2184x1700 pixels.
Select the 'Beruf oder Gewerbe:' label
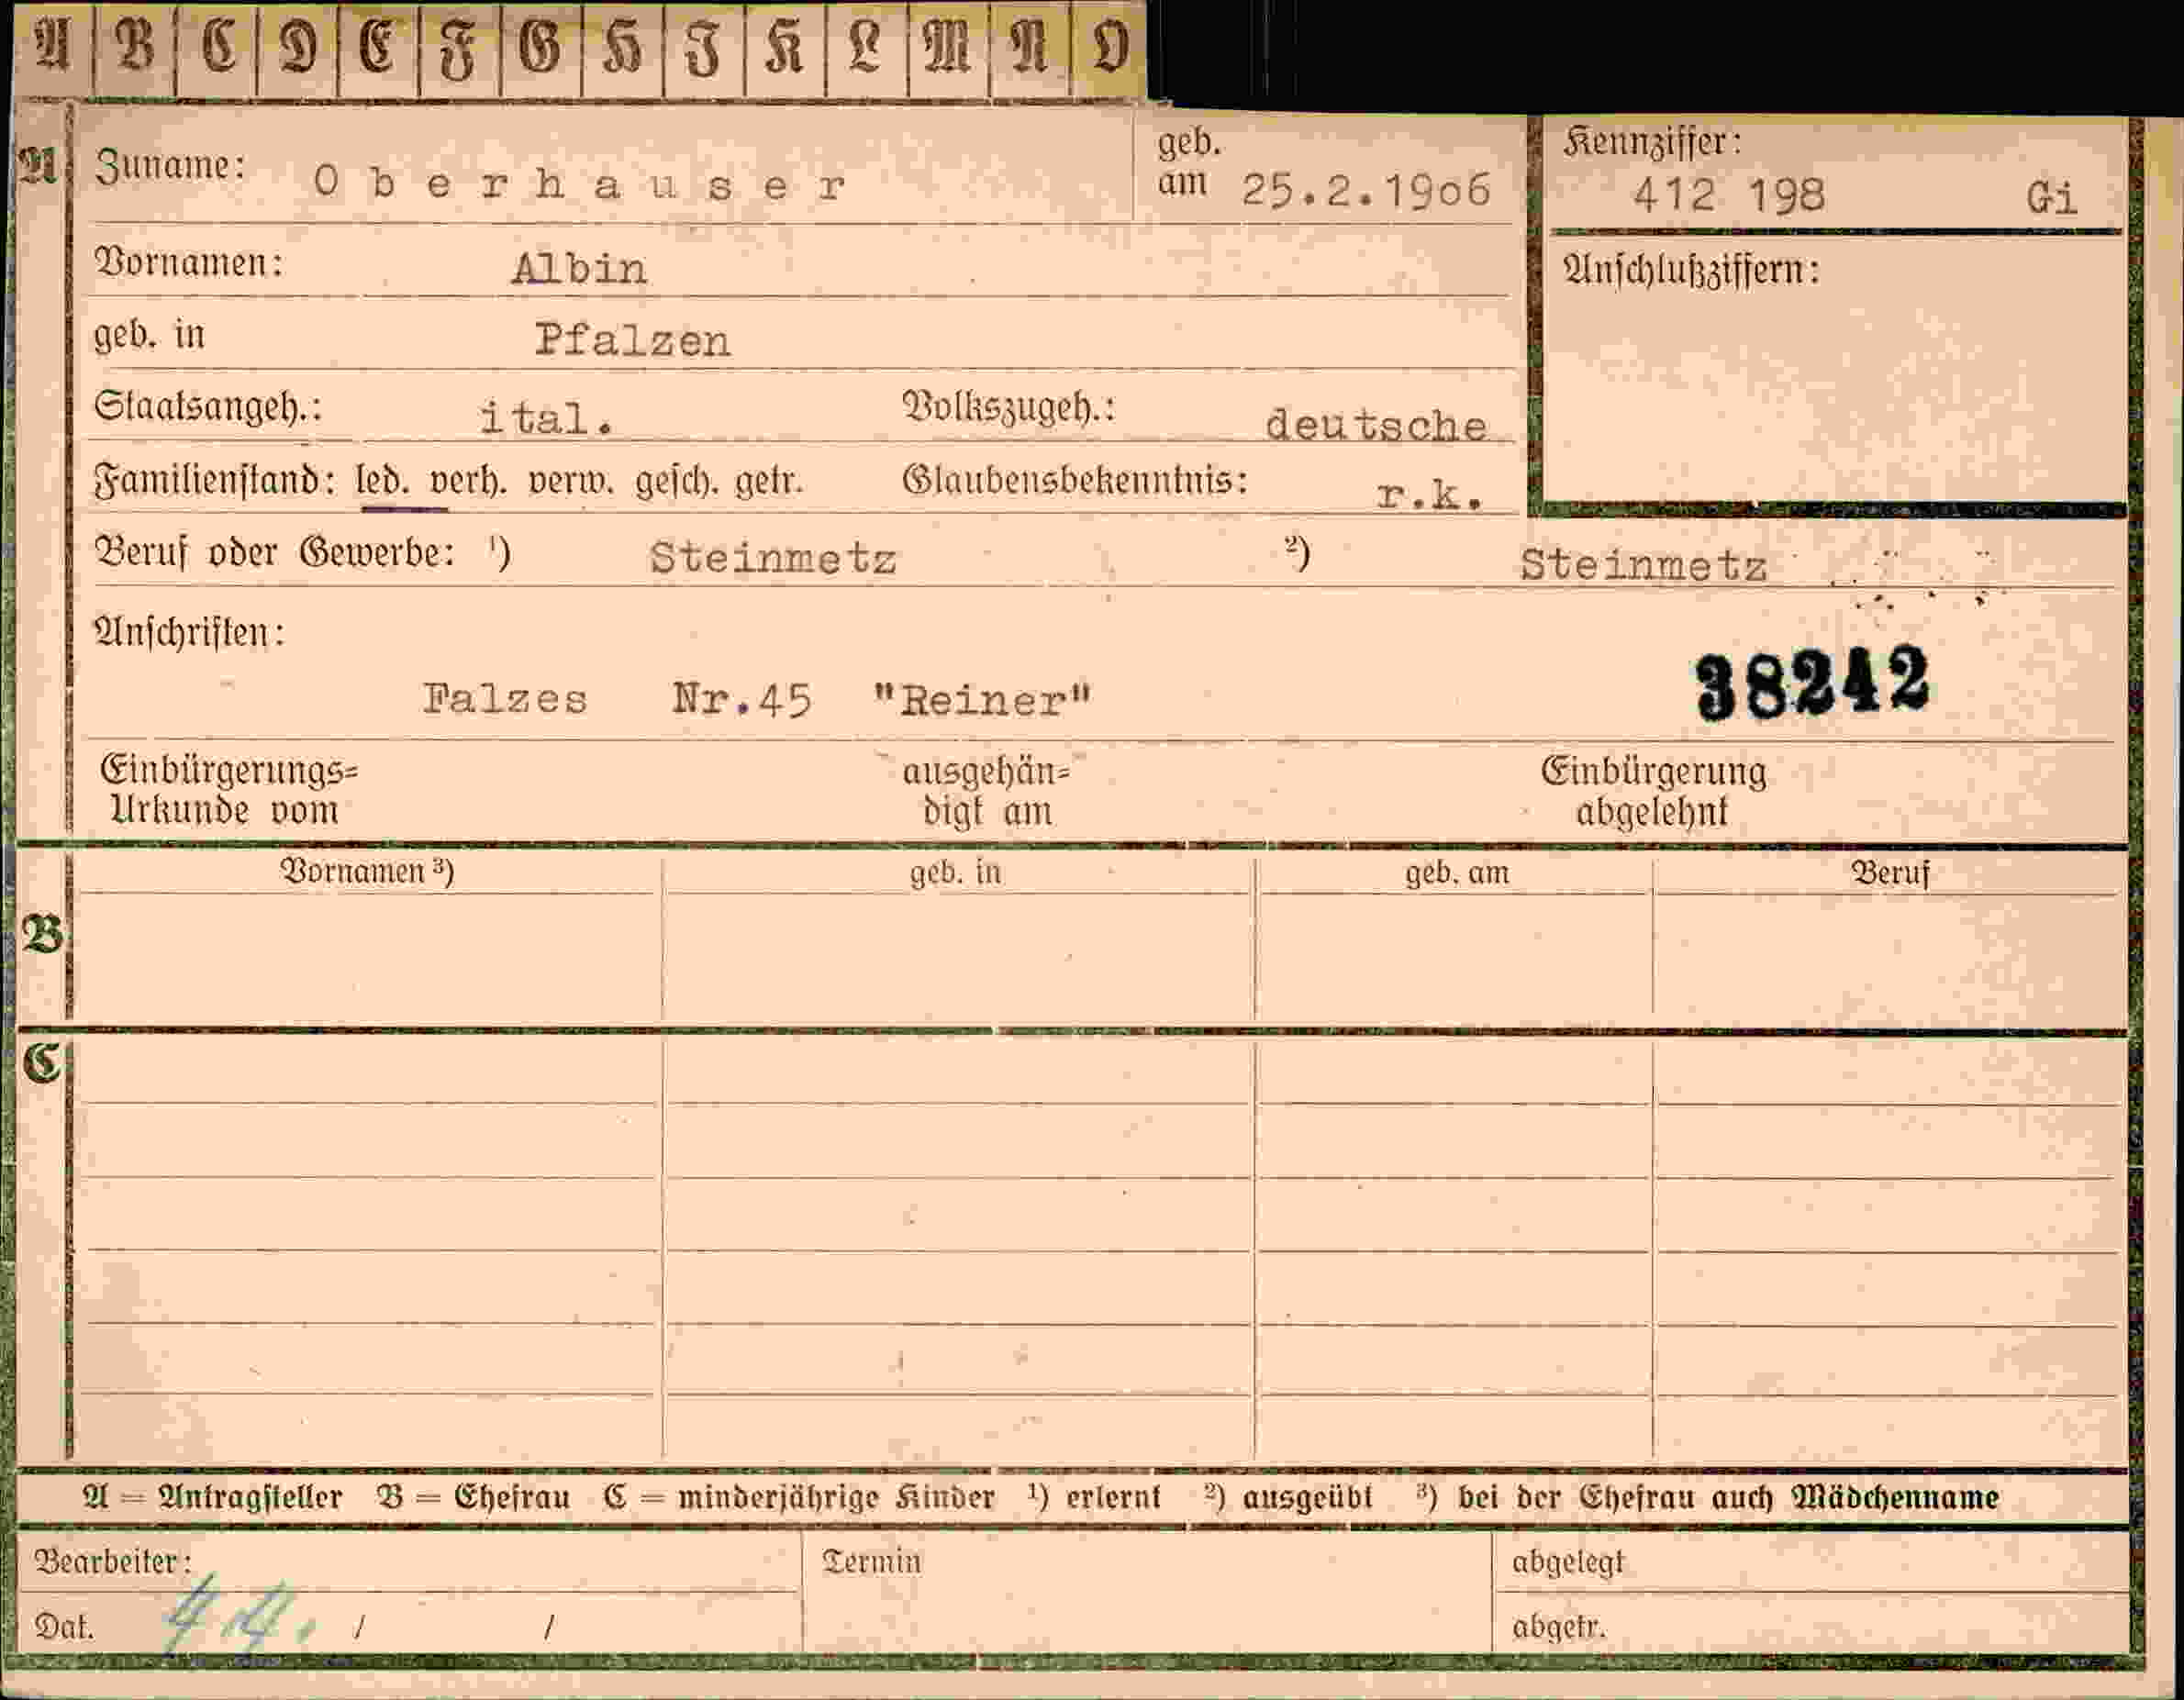tap(275, 552)
